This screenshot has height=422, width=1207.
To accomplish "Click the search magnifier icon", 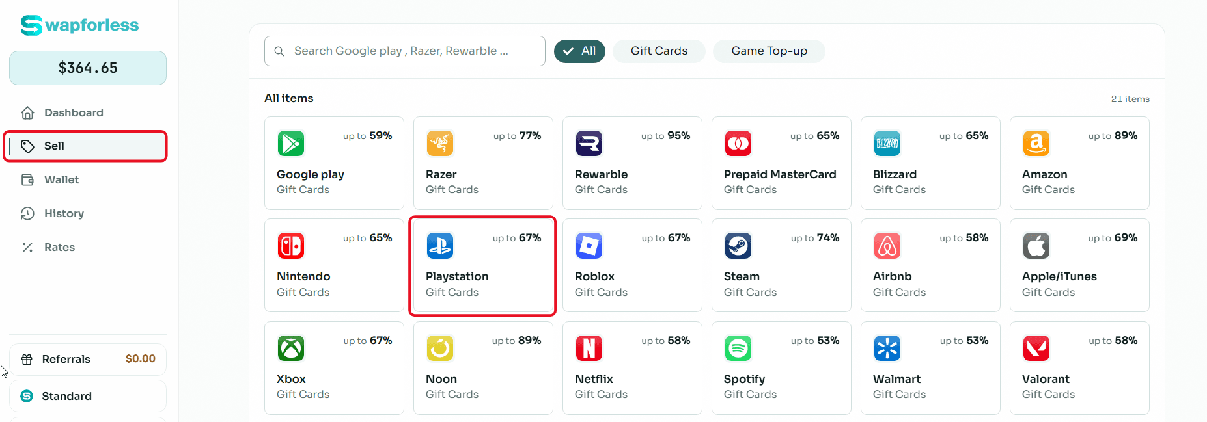I will coord(279,51).
